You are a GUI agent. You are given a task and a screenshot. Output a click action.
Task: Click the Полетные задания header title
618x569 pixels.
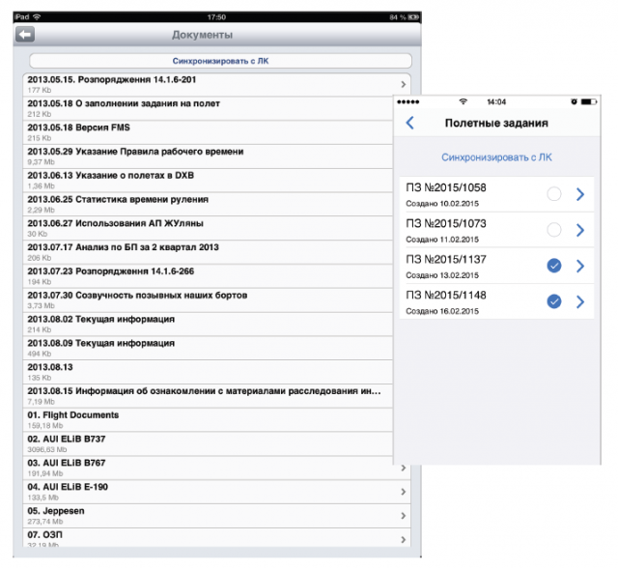496,123
